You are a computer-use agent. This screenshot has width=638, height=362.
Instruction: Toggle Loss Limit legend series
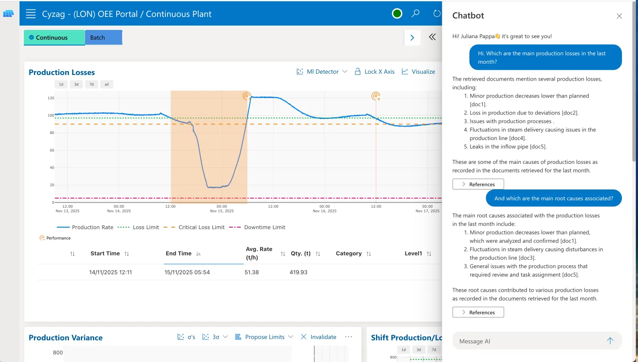pos(138,227)
